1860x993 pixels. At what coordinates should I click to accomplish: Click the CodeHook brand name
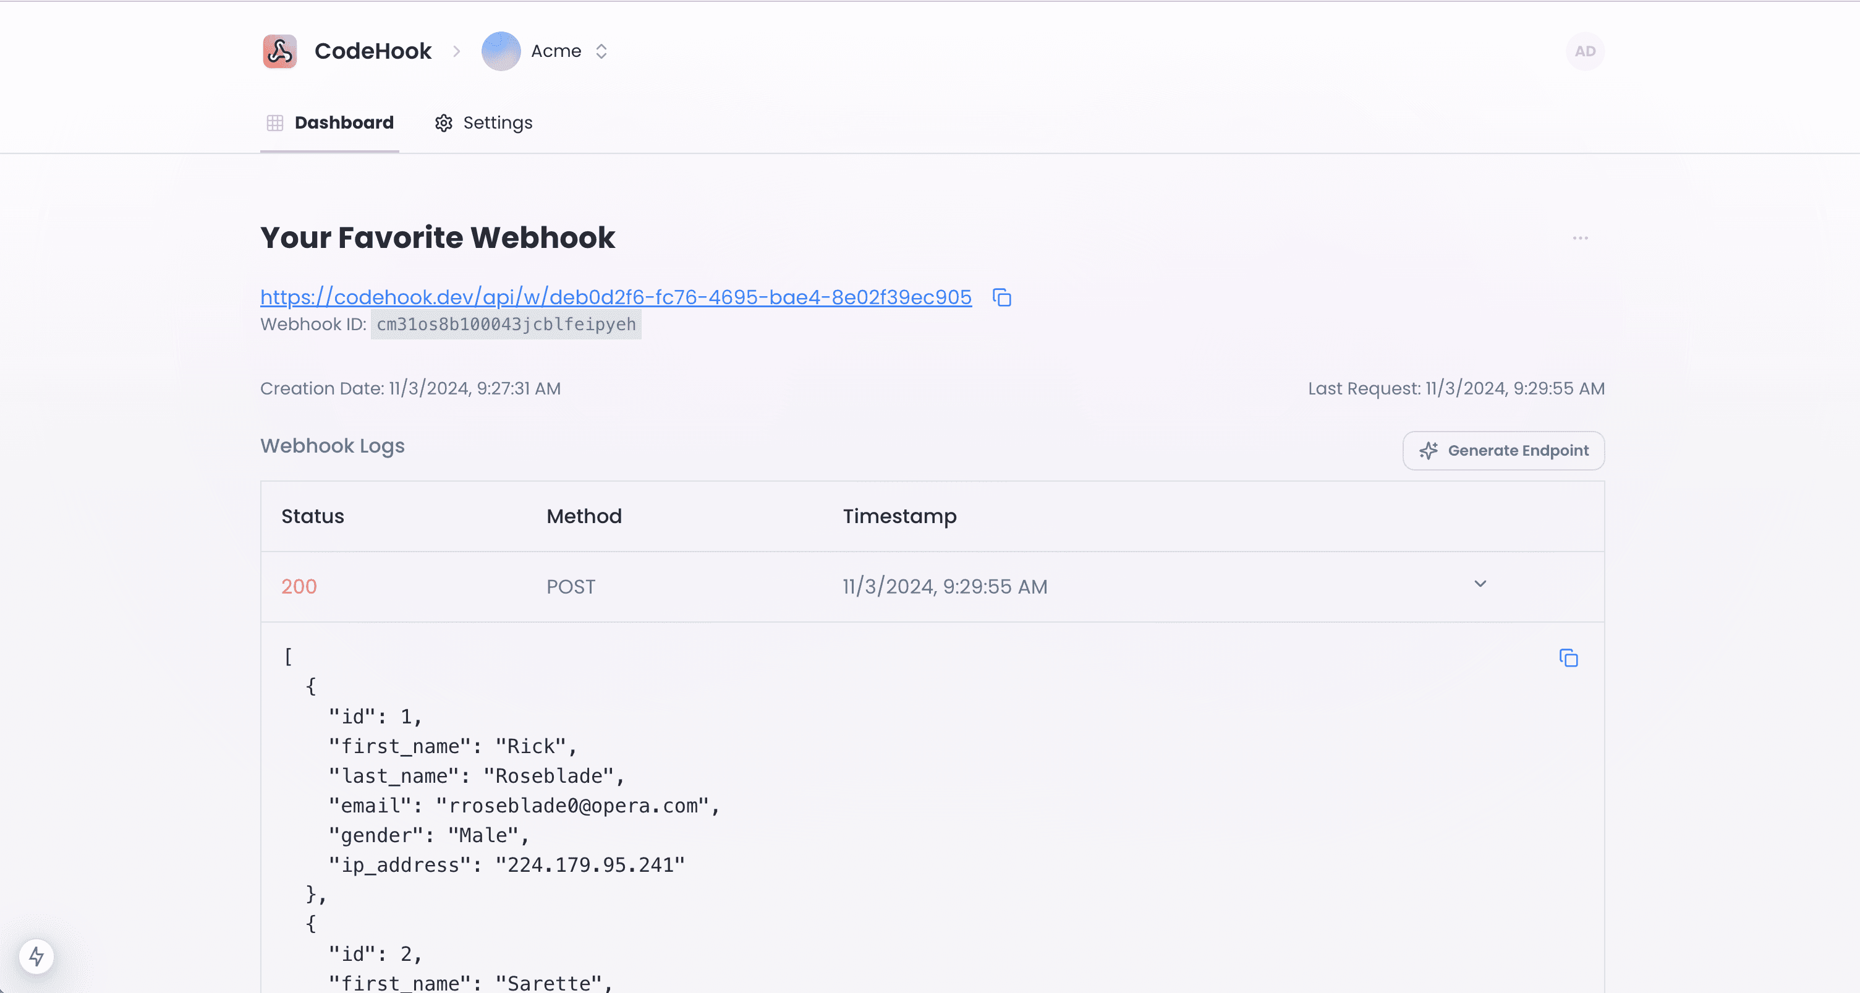click(373, 51)
